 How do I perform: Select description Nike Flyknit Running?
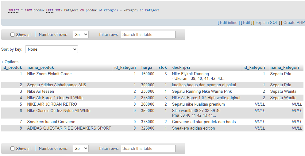click(191, 74)
